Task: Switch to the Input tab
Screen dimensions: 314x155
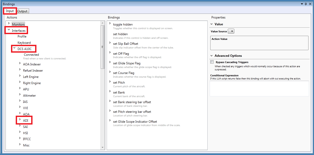Action: (x=10, y=11)
